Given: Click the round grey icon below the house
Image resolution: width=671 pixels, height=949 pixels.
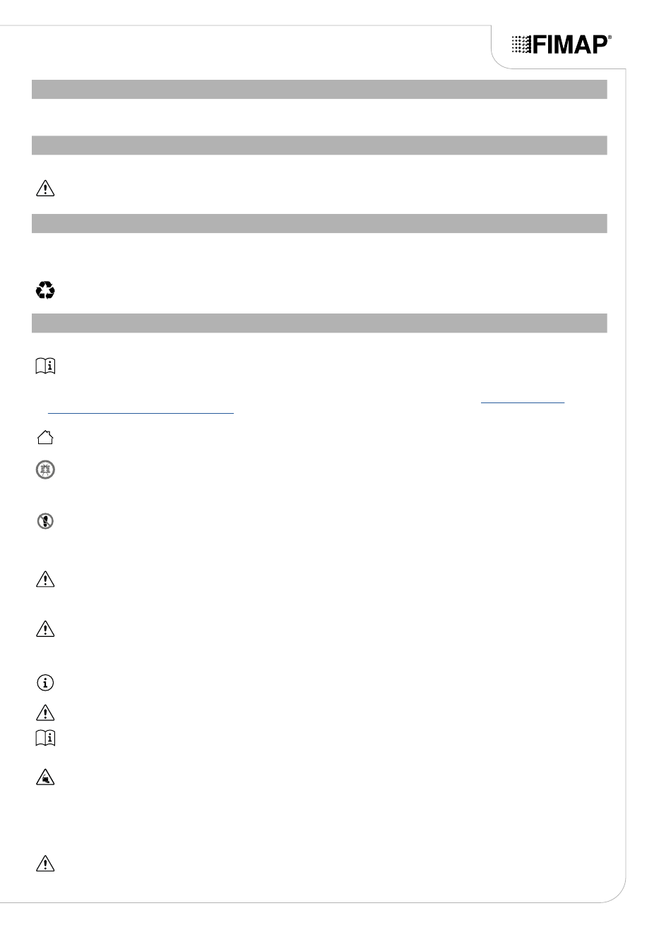Looking at the screenshot, I should [45, 470].
